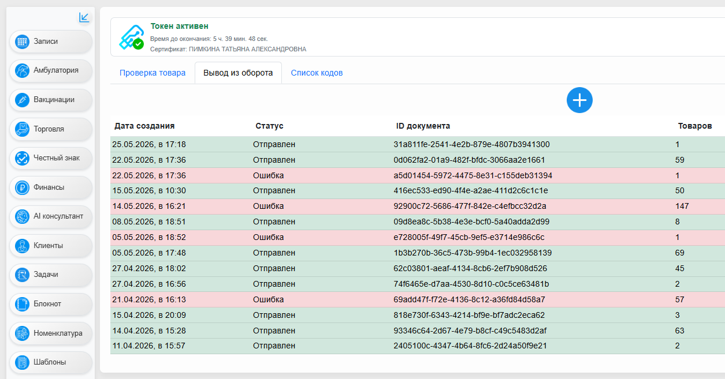Open Блокнот notebook icon
Viewport: 725px width, 379px height.
(23, 304)
